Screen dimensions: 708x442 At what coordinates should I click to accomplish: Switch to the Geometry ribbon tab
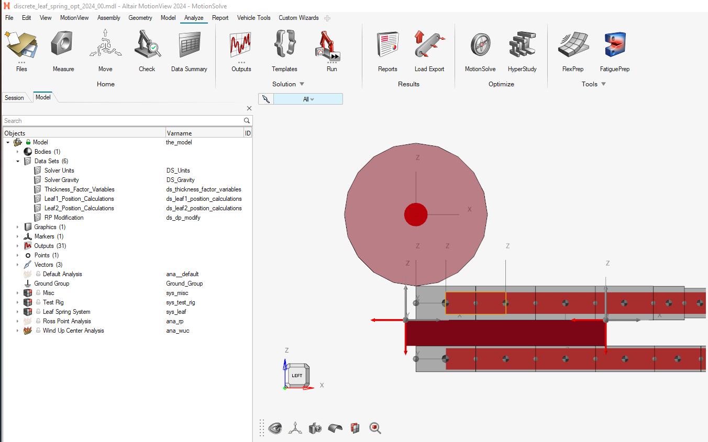140,18
